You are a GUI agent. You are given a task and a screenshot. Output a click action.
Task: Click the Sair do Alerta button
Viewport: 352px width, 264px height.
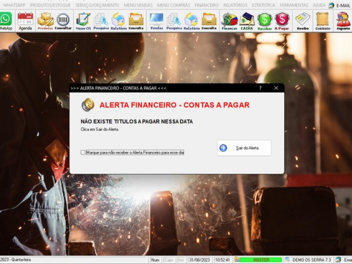244,148
